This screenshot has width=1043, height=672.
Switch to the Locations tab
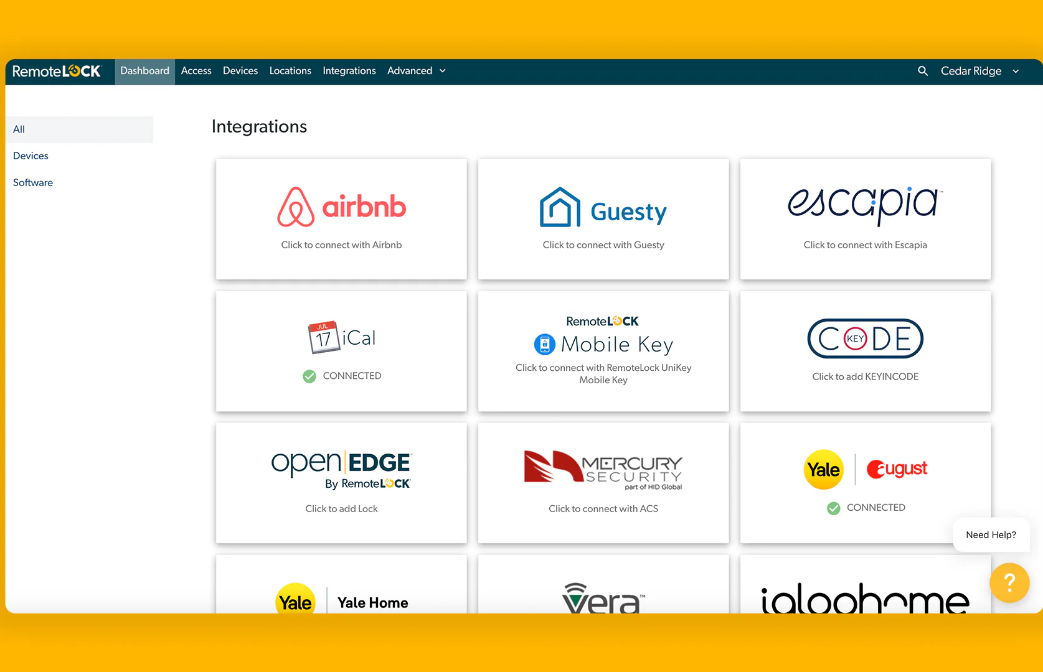pos(290,71)
